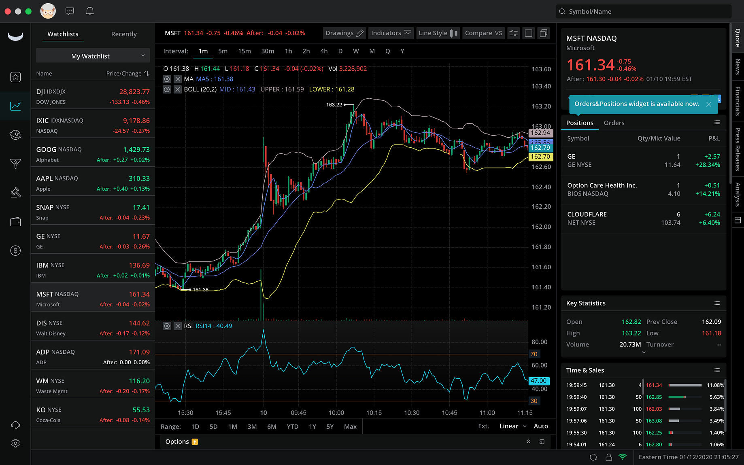Open the CLOUDFLARE position row
The width and height of the screenshot is (744, 465).
(644, 218)
